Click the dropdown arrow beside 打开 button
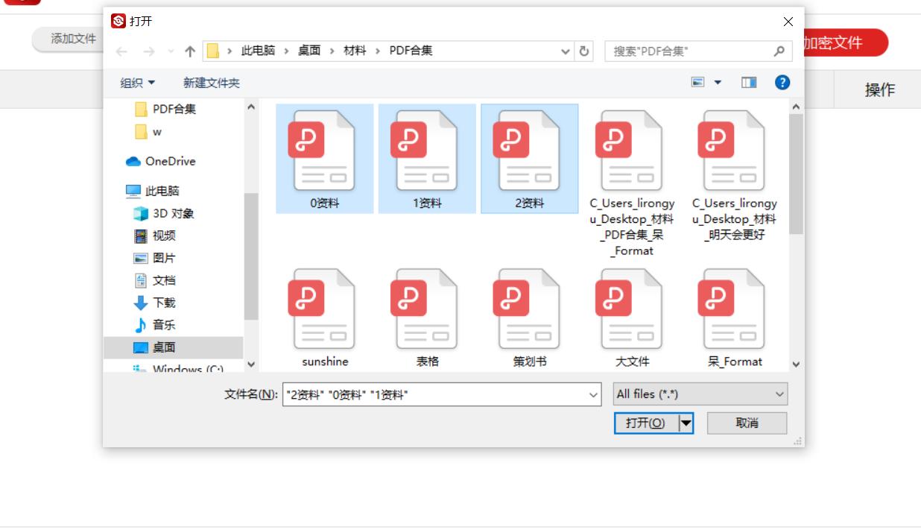This screenshot has height=530, width=921. [x=686, y=423]
